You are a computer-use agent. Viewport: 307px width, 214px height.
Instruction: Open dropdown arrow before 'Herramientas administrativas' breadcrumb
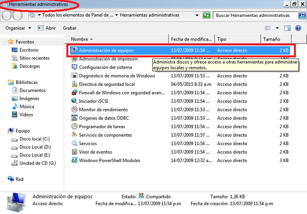[x=117, y=15]
